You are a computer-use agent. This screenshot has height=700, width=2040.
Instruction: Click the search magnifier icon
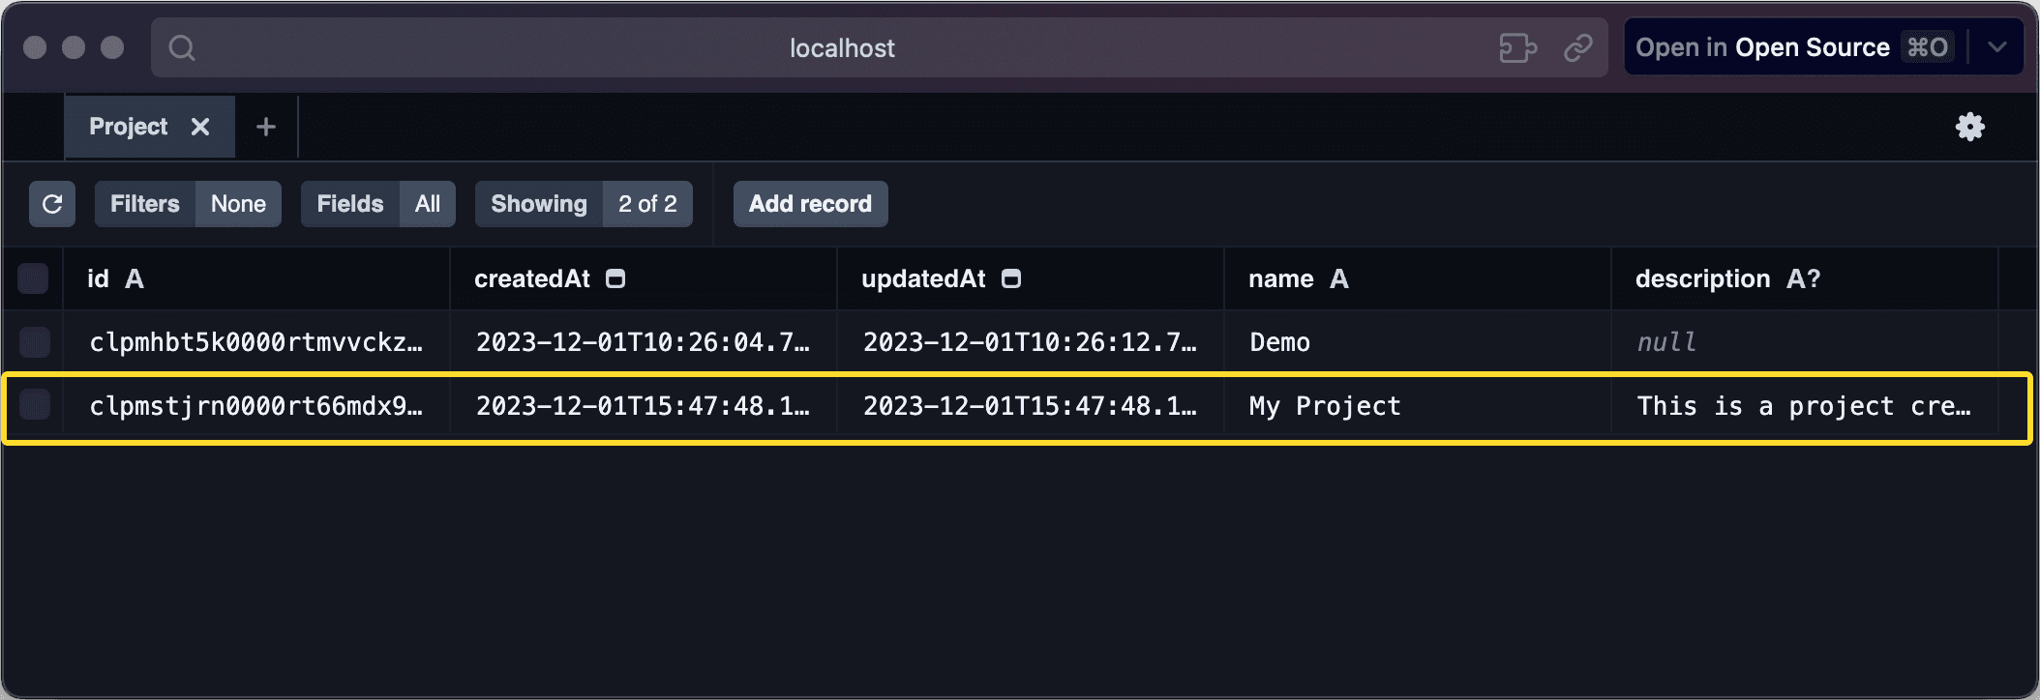[x=182, y=47]
